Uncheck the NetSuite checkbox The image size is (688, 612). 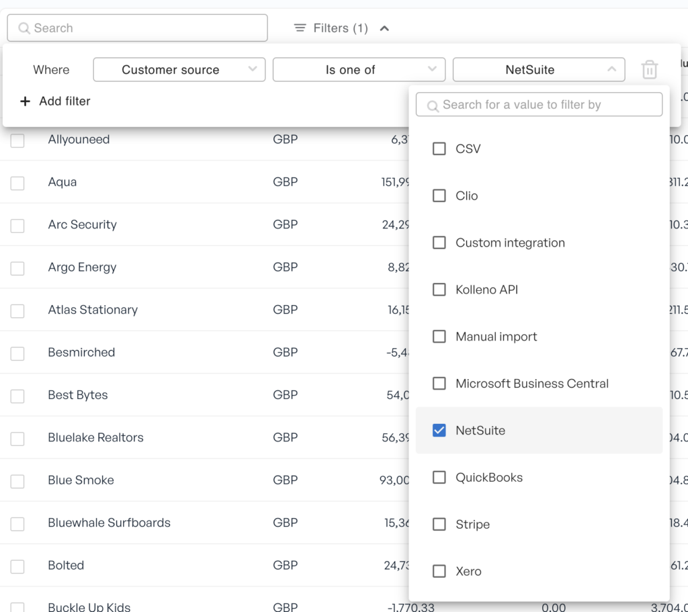coord(439,431)
